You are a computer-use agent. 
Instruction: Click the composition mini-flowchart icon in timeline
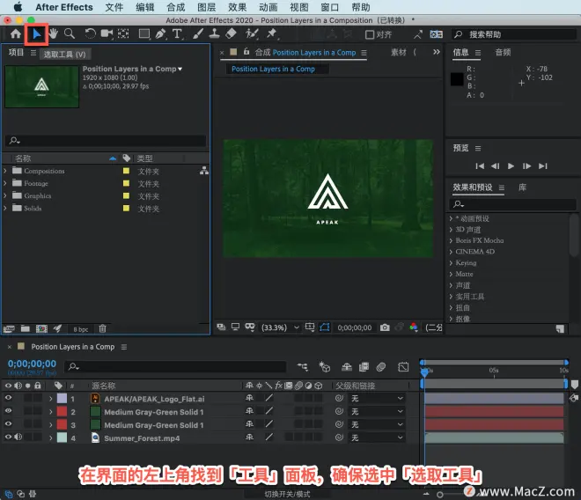coord(303,367)
